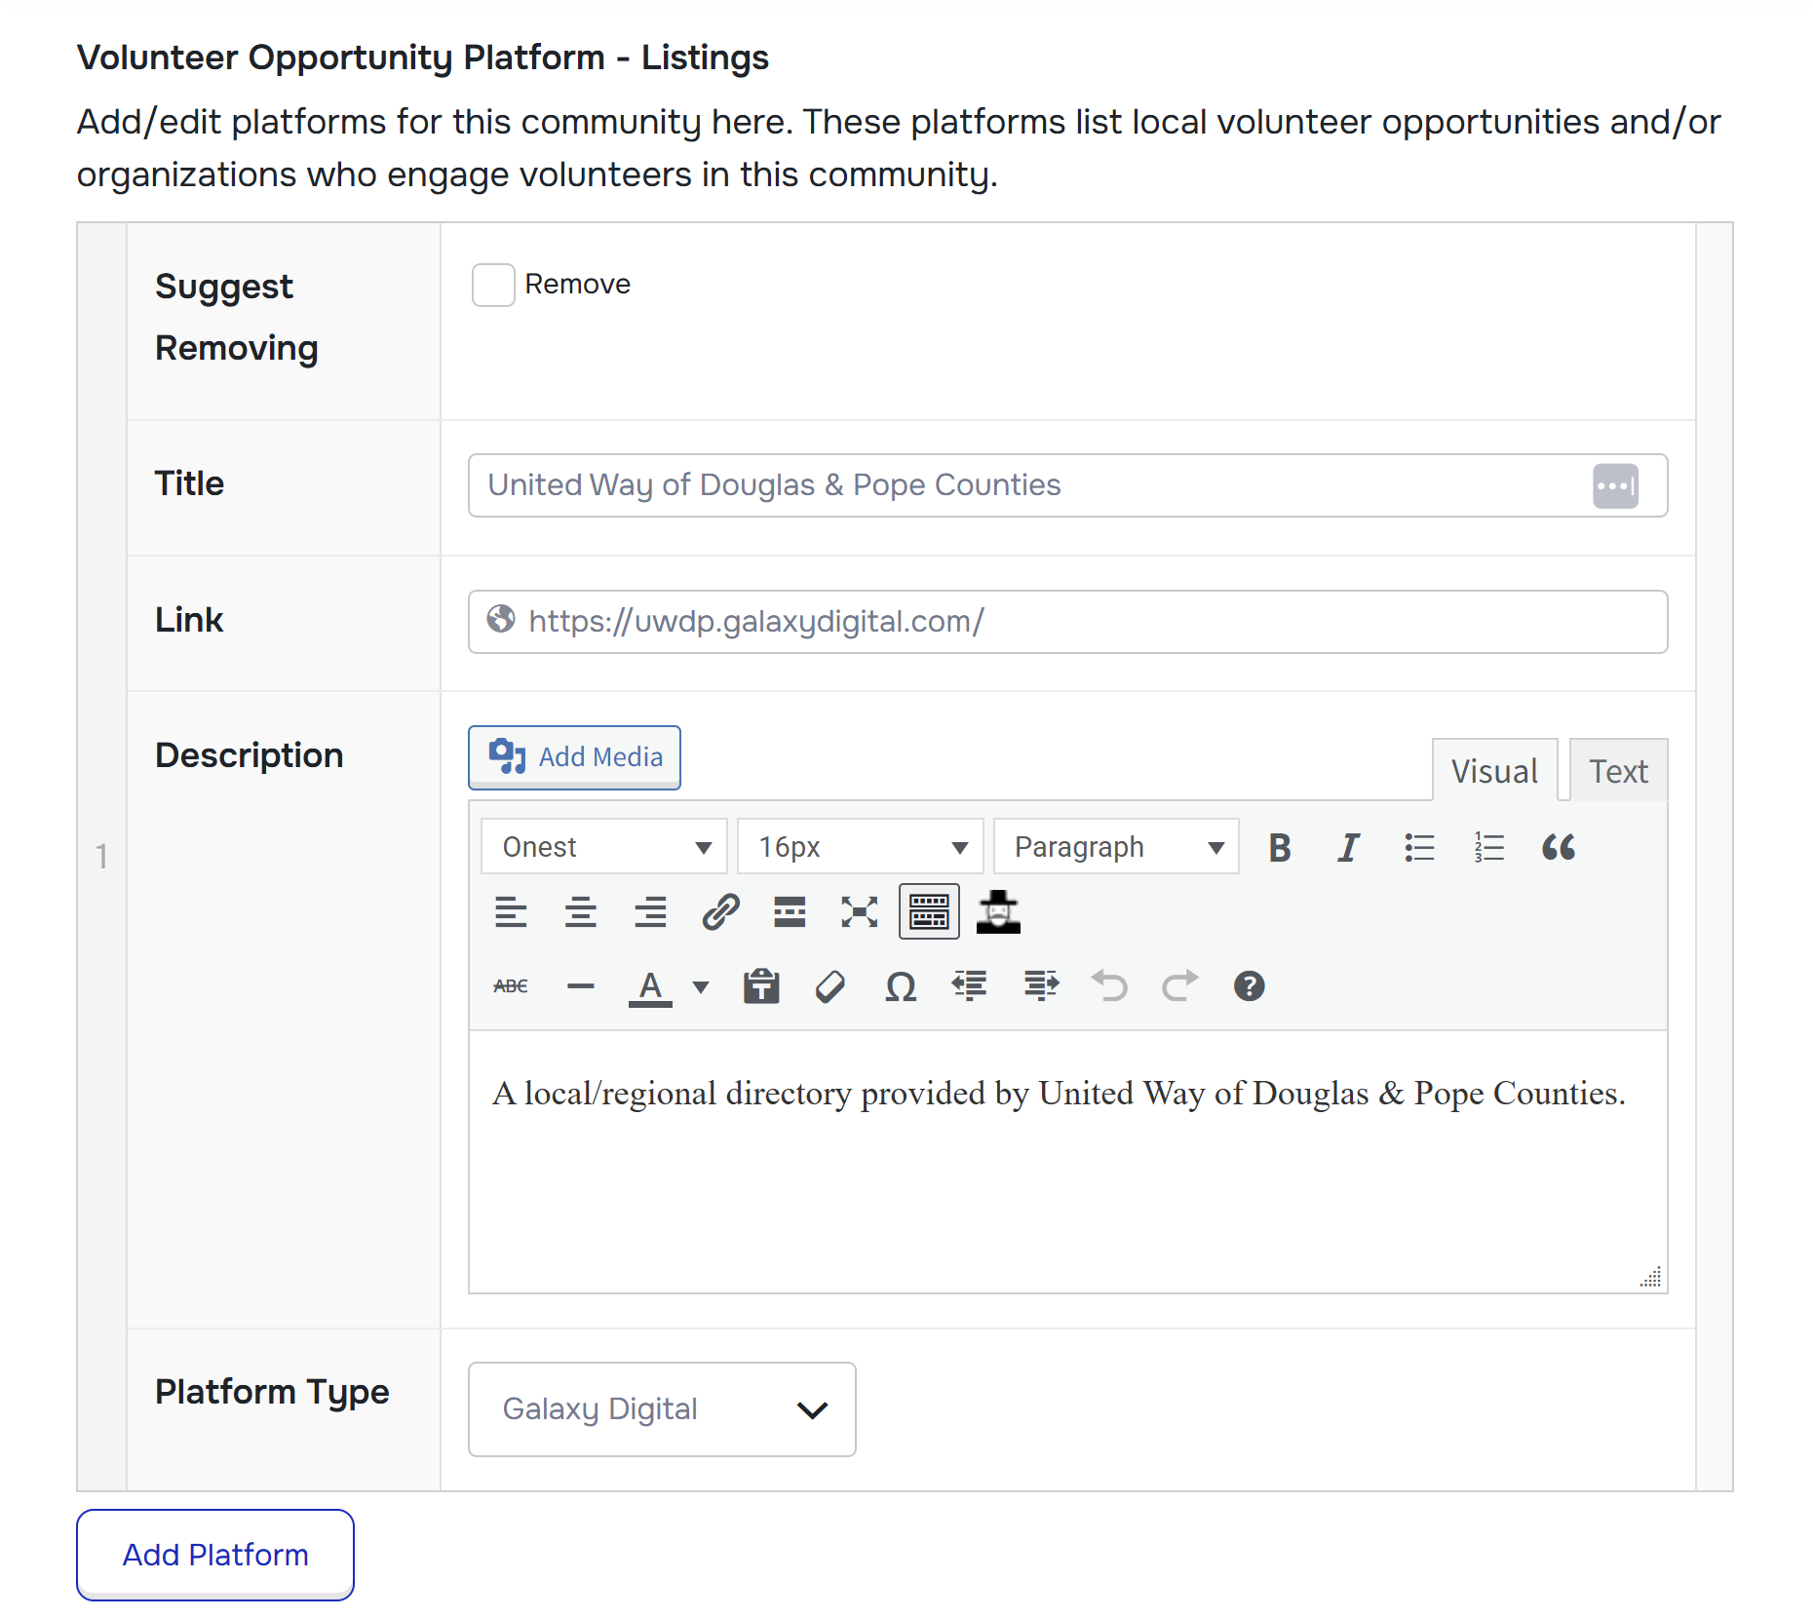Screen dimensions: 1813x1618
Task: Click the insert/edit link icon
Action: click(x=720, y=913)
